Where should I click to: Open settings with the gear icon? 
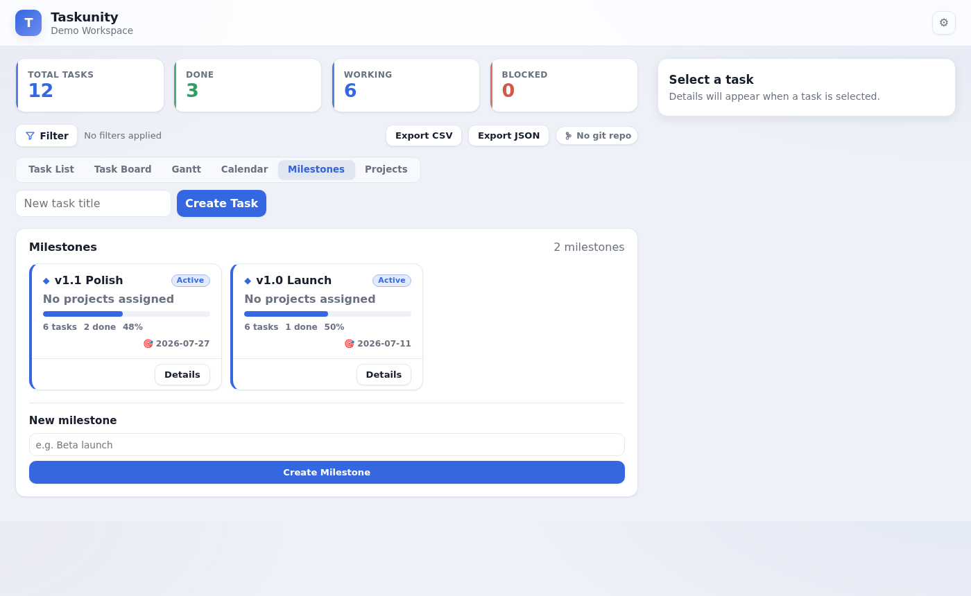[x=944, y=23]
